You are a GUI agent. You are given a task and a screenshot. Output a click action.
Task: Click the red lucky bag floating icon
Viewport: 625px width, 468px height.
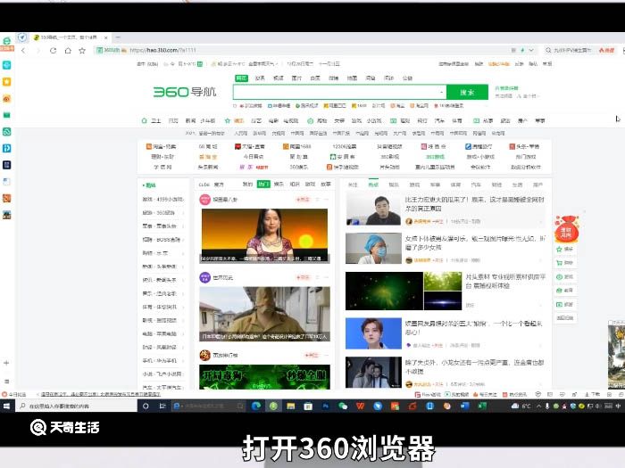[x=566, y=229]
